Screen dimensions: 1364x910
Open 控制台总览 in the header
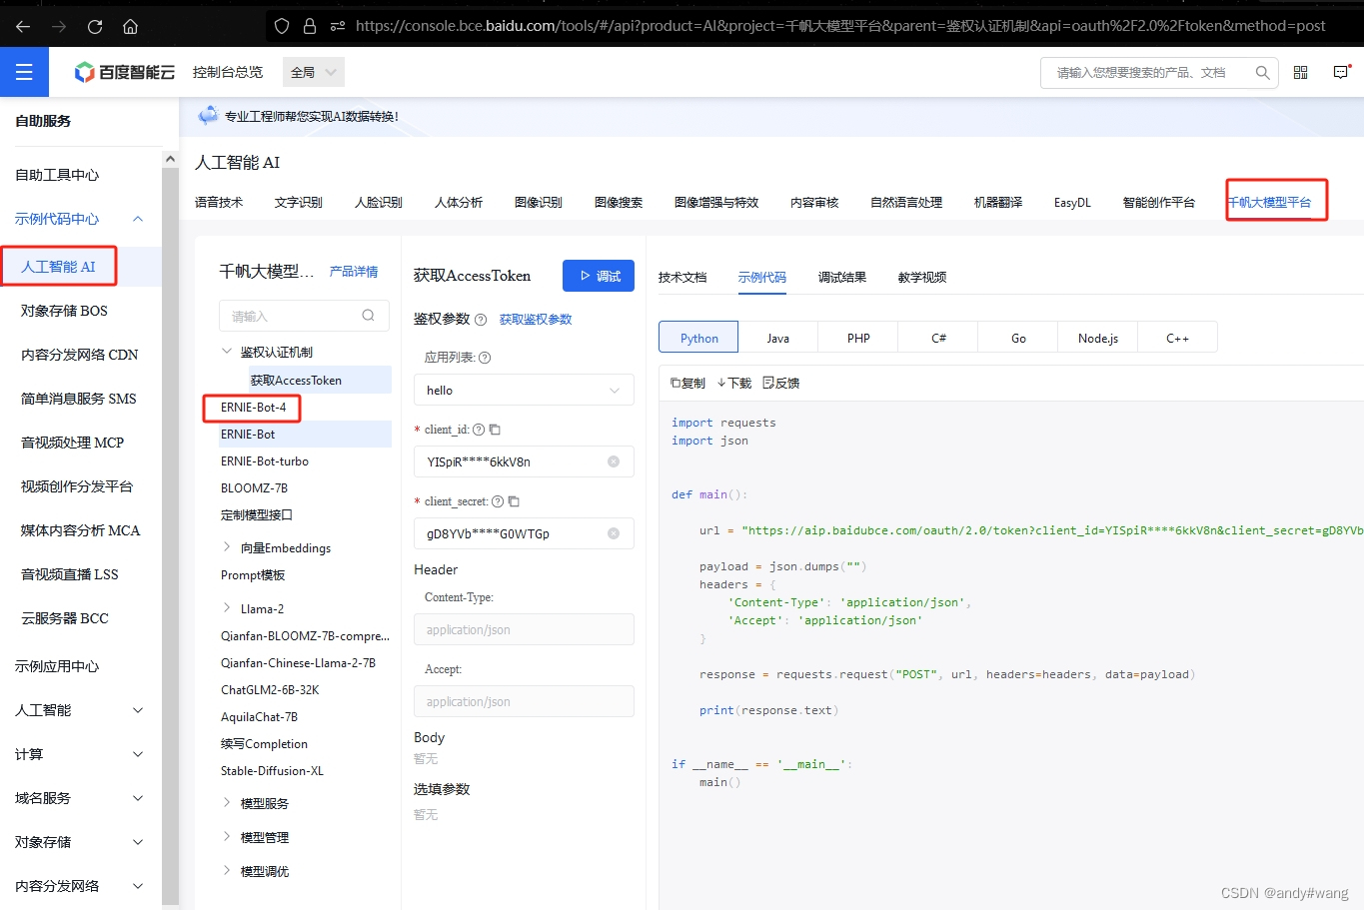tap(228, 72)
